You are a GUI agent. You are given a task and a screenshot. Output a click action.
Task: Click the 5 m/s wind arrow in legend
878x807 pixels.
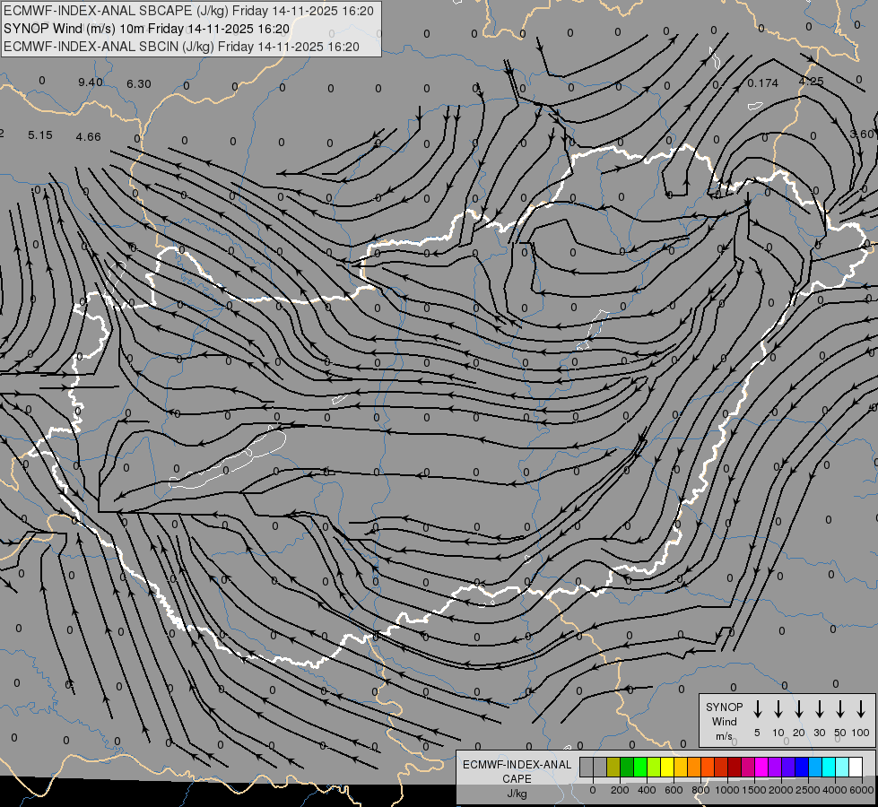tap(757, 709)
